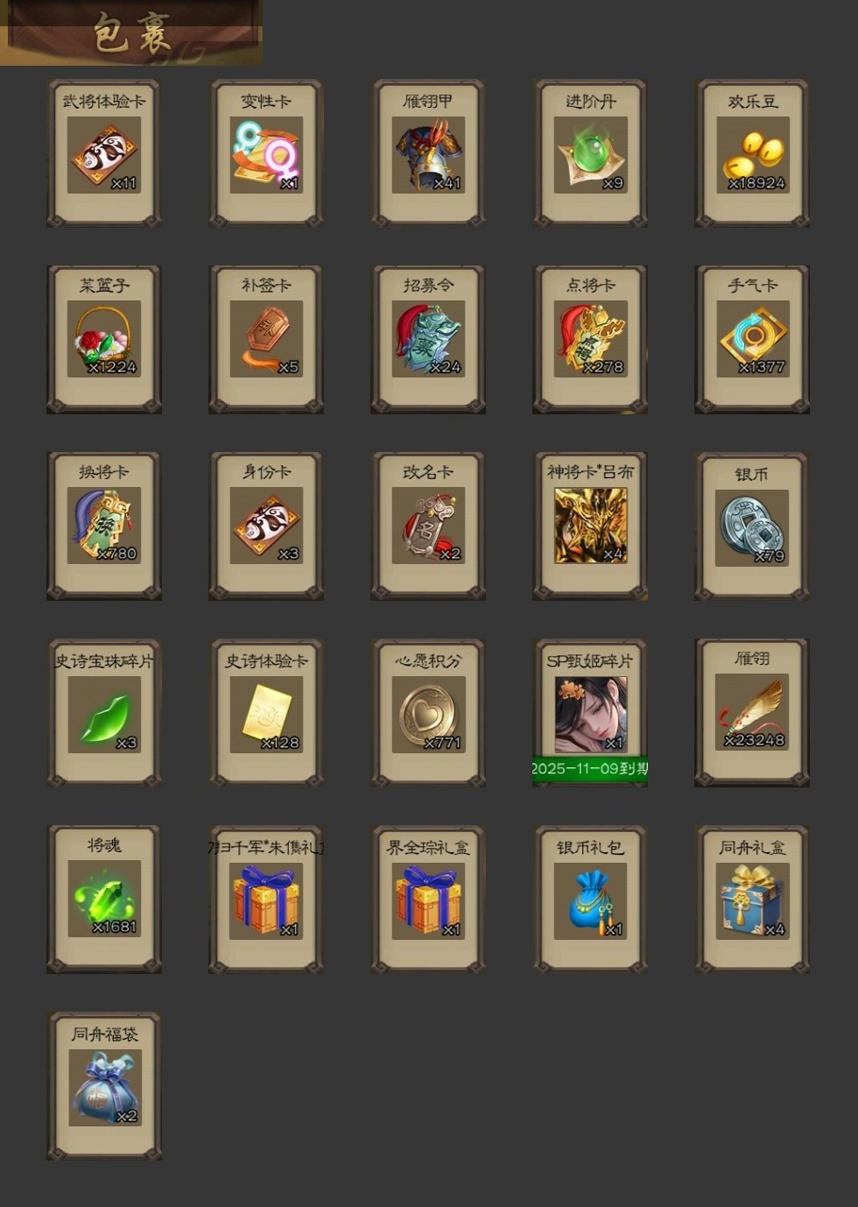The image size is (858, 1207).
Task: Open the 变性卡 gender symbol item
Action: tap(266, 154)
